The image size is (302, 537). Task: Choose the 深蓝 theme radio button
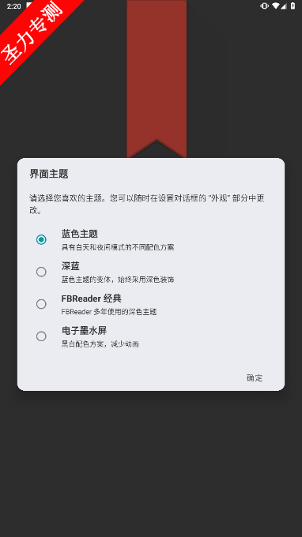(41, 272)
